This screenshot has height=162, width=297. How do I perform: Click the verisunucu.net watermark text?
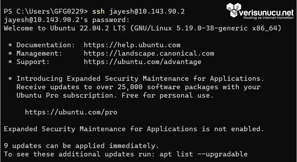(267, 13)
